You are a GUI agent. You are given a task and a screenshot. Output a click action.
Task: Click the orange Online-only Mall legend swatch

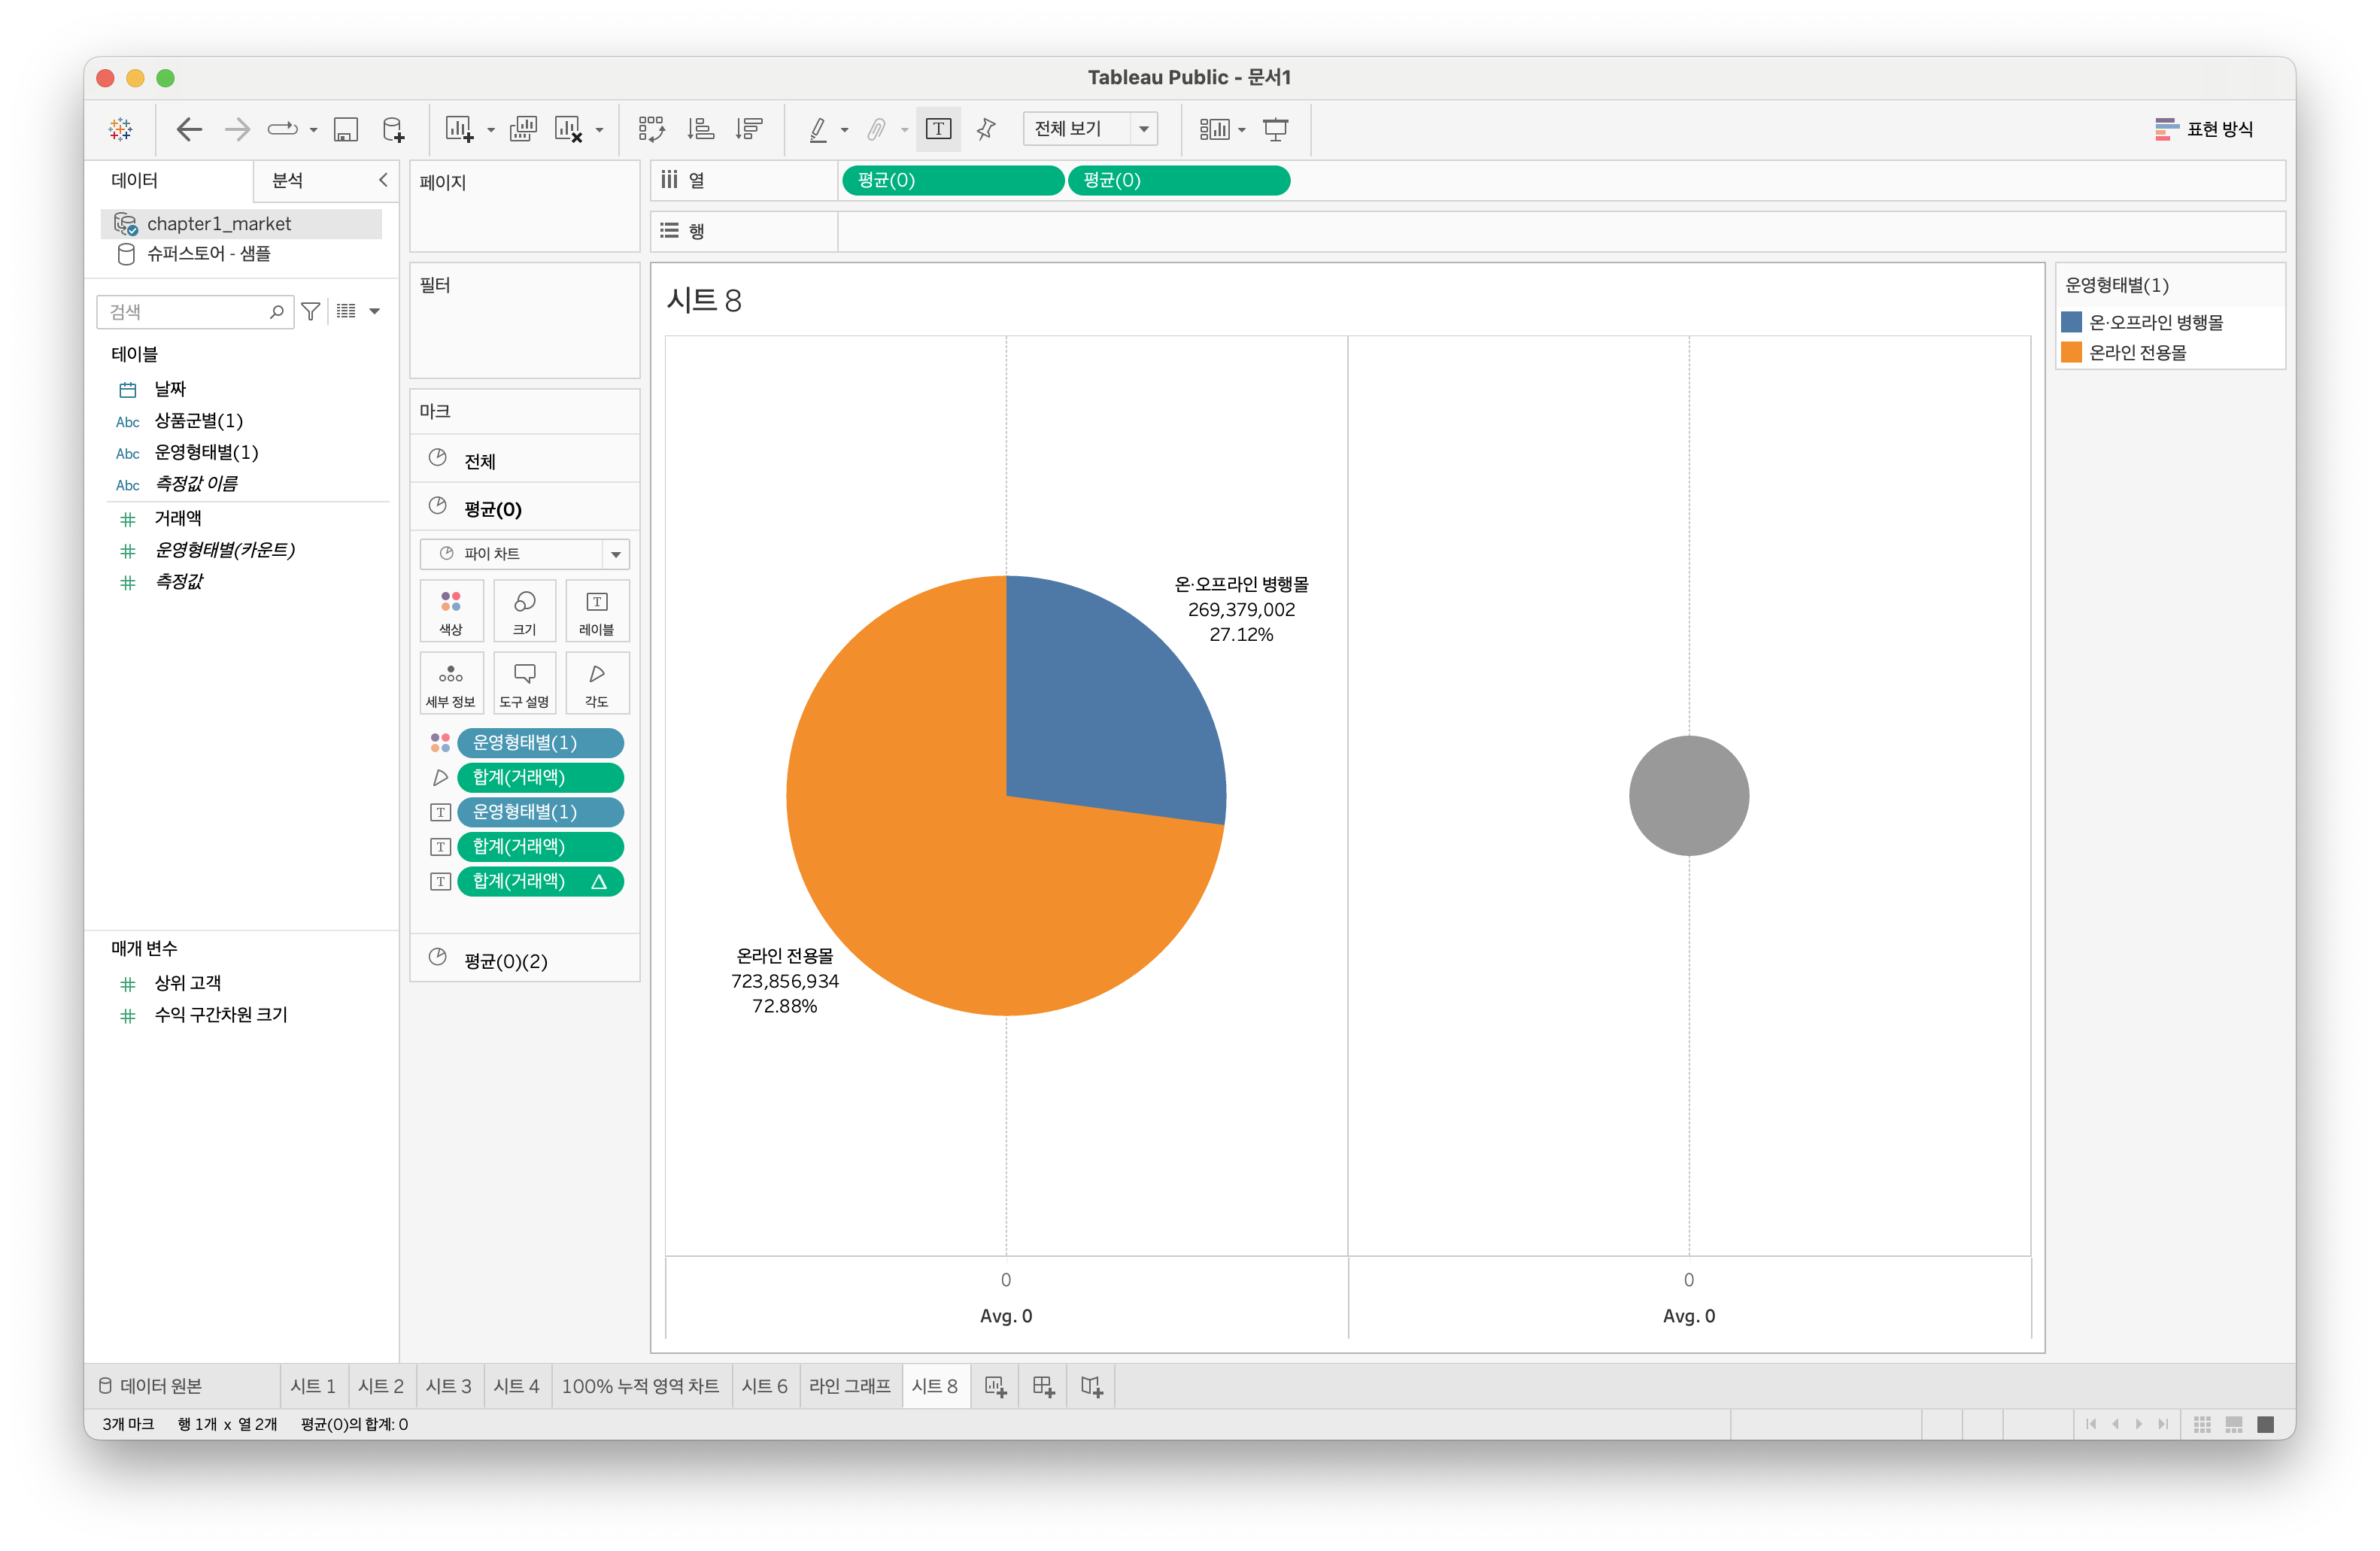tap(2071, 353)
